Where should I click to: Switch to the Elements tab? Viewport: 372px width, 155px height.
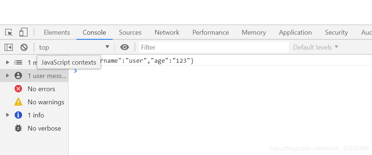pyautogui.click(x=57, y=32)
